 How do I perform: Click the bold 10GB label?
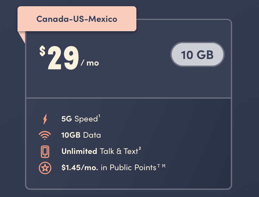click(x=71, y=135)
